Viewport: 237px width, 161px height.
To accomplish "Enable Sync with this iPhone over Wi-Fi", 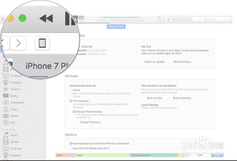I will tap(71, 148).
